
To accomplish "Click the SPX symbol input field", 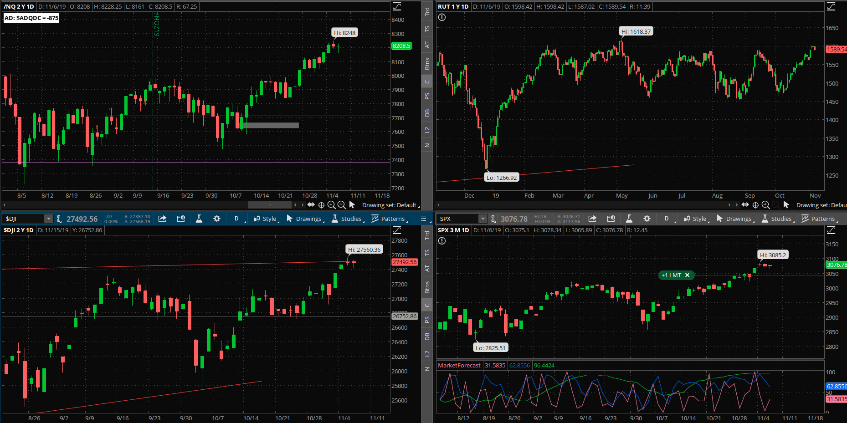I will pos(458,219).
